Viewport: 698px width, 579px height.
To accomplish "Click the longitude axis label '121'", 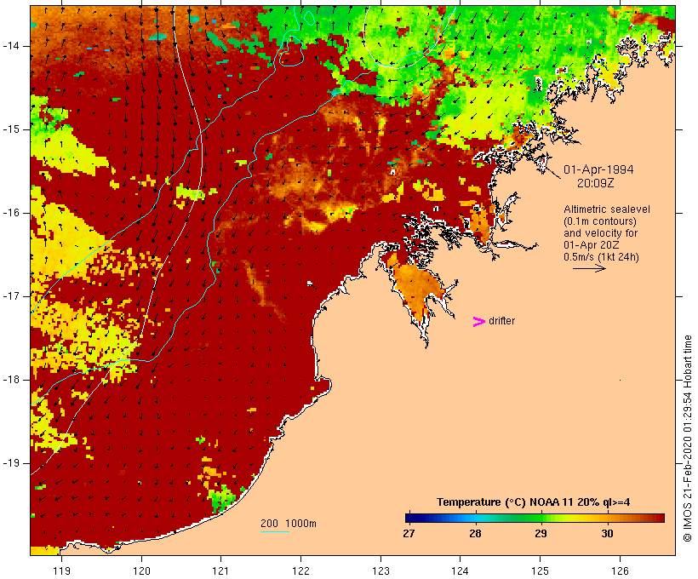I will point(220,570).
